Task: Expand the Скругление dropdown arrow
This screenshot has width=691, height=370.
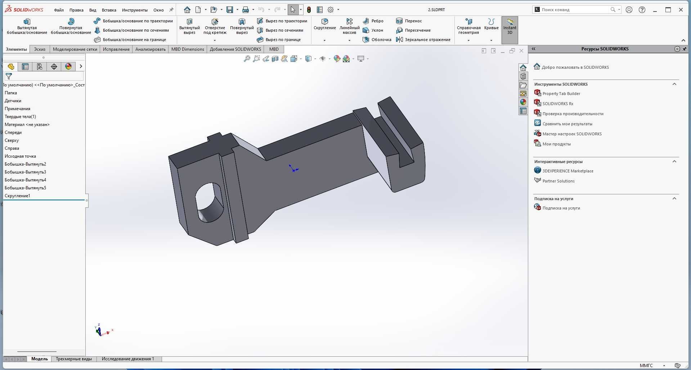Action: click(x=324, y=40)
